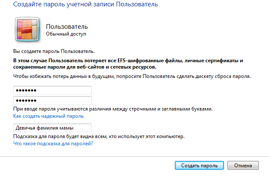Image resolution: width=269 pixels, height=177 pixels.
Task: Click the horizontal separator above the buttons
Action: tap(134, 156)
